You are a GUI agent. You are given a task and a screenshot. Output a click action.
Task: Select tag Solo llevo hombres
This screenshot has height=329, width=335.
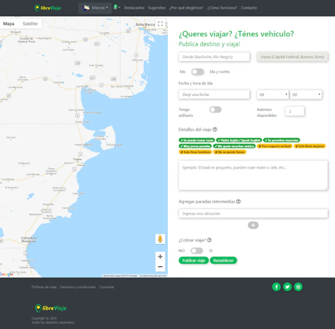point(195,152)
